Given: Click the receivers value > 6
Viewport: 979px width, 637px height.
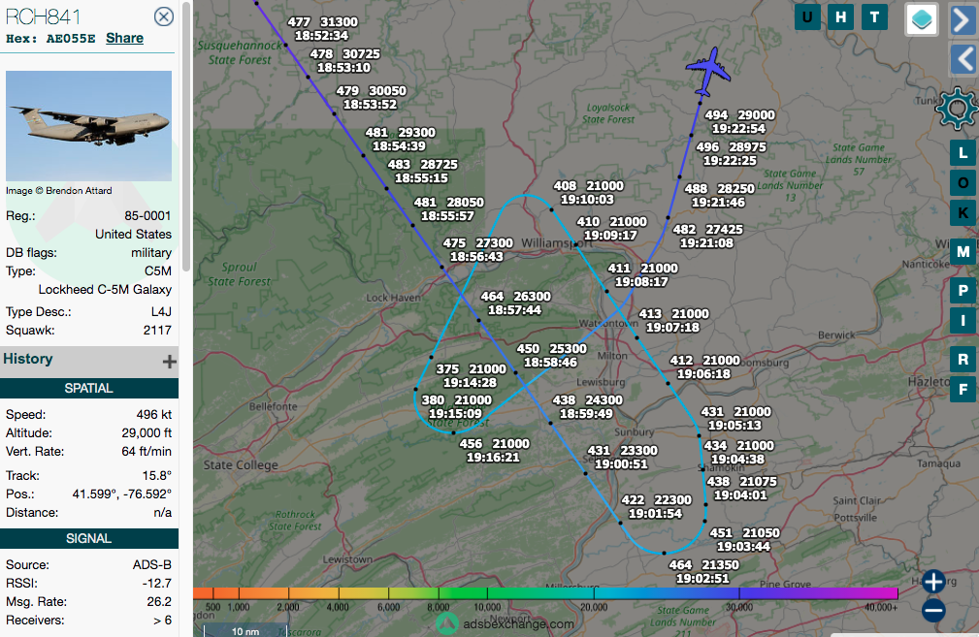Looking at the screenshot, I should click(x=162, y=621).
